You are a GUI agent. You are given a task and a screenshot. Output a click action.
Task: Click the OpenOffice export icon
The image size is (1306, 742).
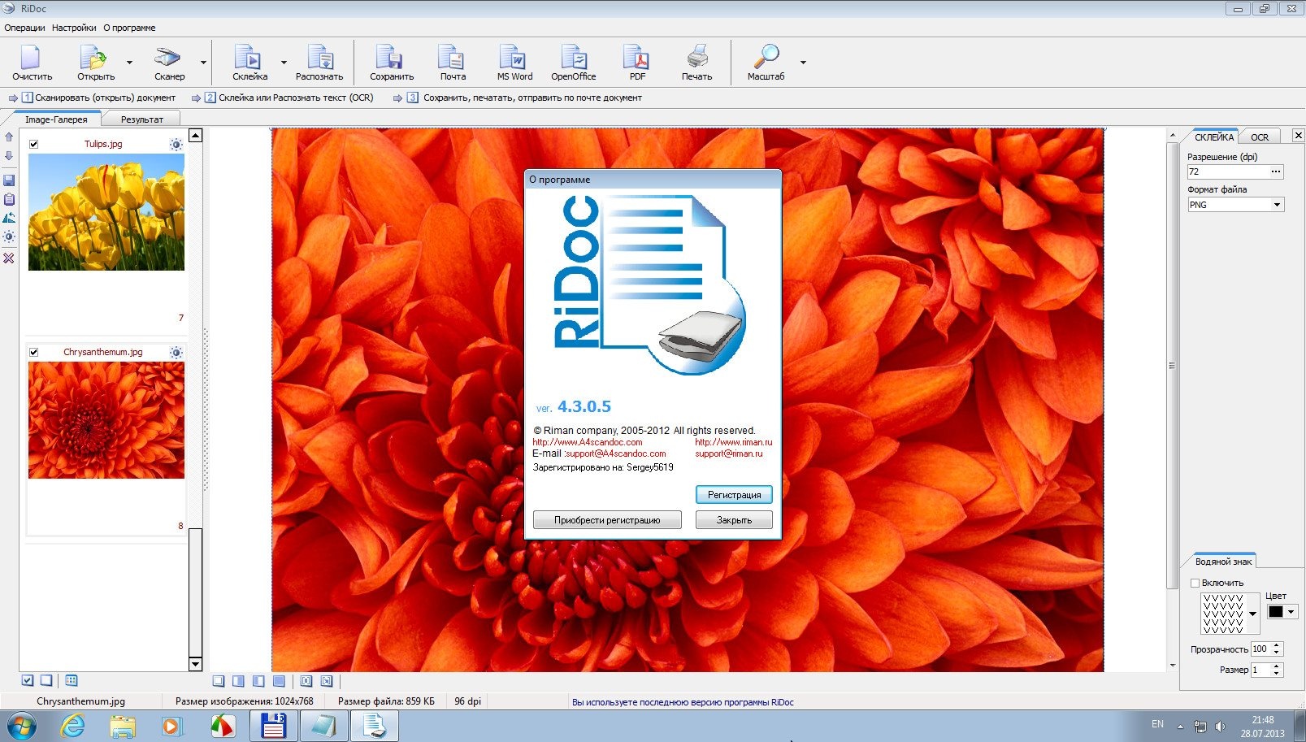click(x=574, y=57)
